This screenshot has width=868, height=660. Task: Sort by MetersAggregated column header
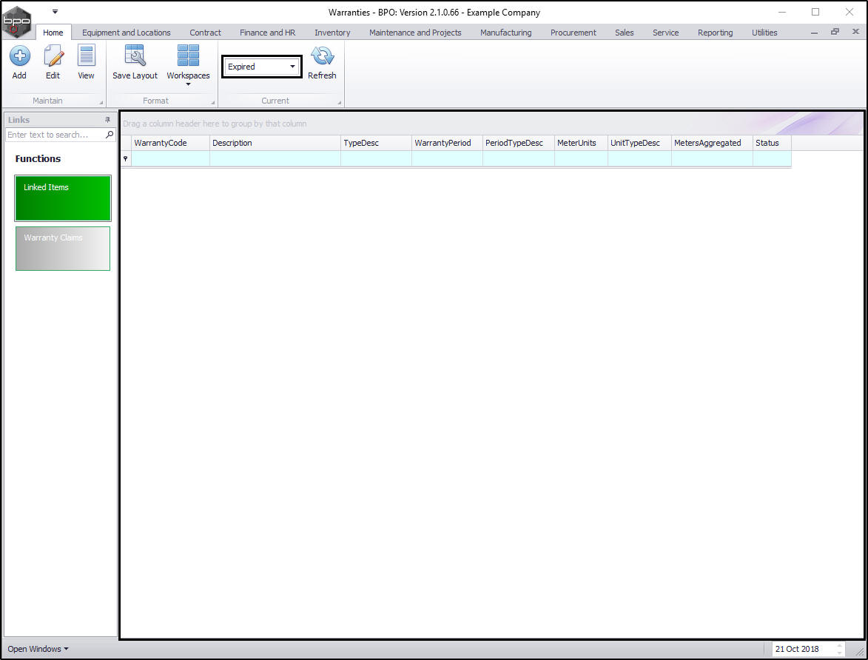click(712, 143)
